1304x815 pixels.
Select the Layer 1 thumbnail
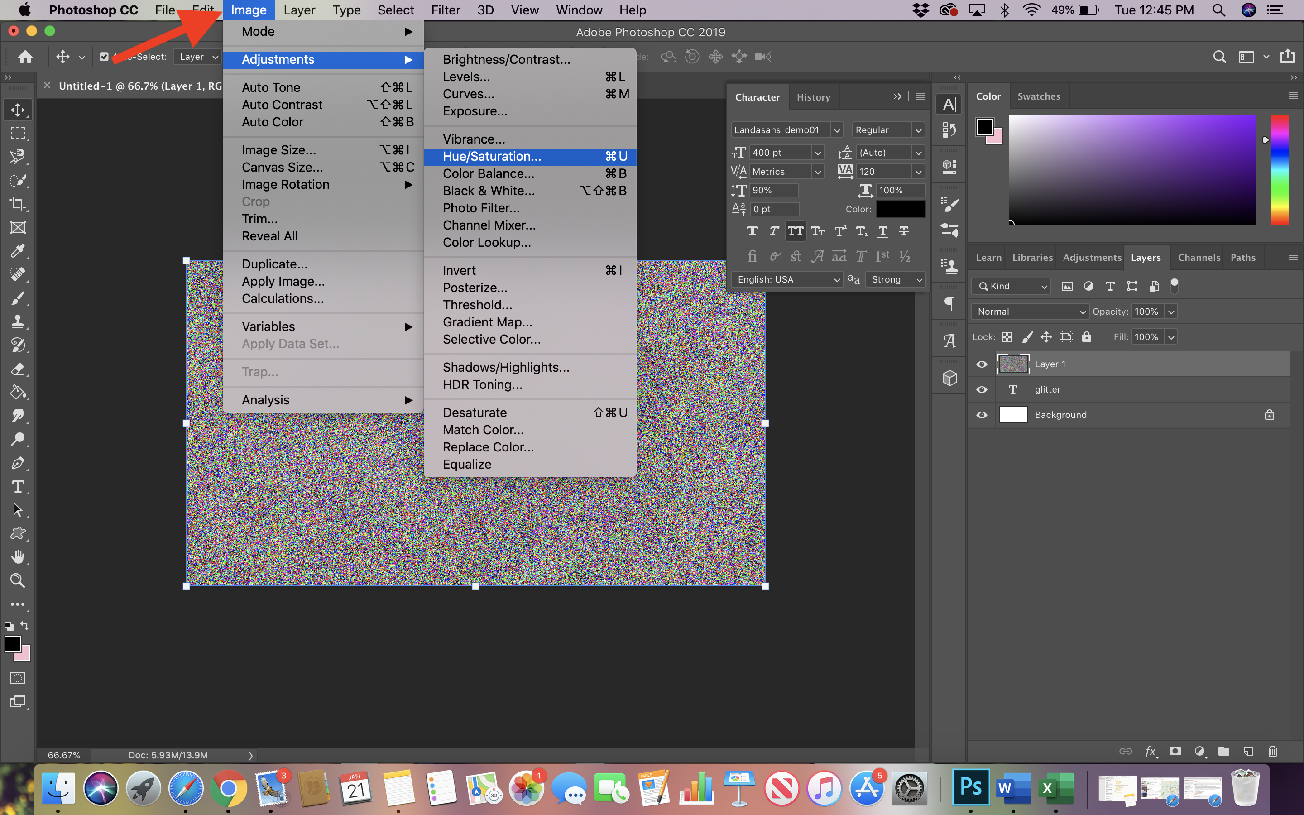pyautogui.click(x=1013, y=364)
